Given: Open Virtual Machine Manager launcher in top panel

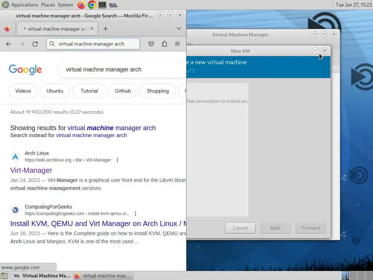Looking at the screenshot, I should [x=113, y=5].
